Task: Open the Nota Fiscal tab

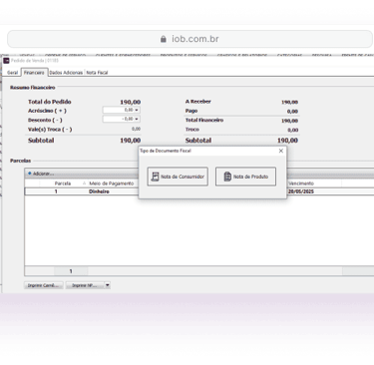Action: pos(97,73)
